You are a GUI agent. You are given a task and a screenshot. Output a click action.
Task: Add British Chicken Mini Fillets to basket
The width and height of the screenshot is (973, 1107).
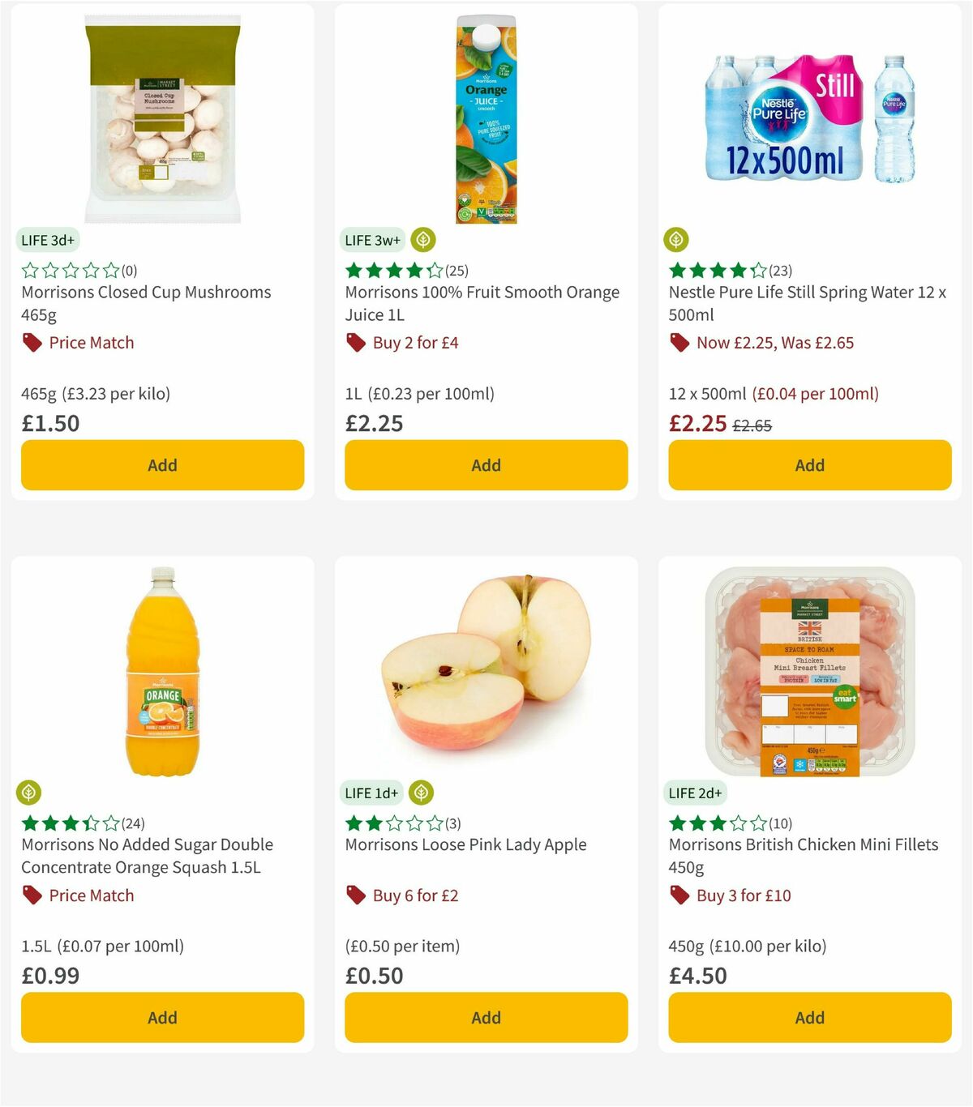pos(809,1017)
